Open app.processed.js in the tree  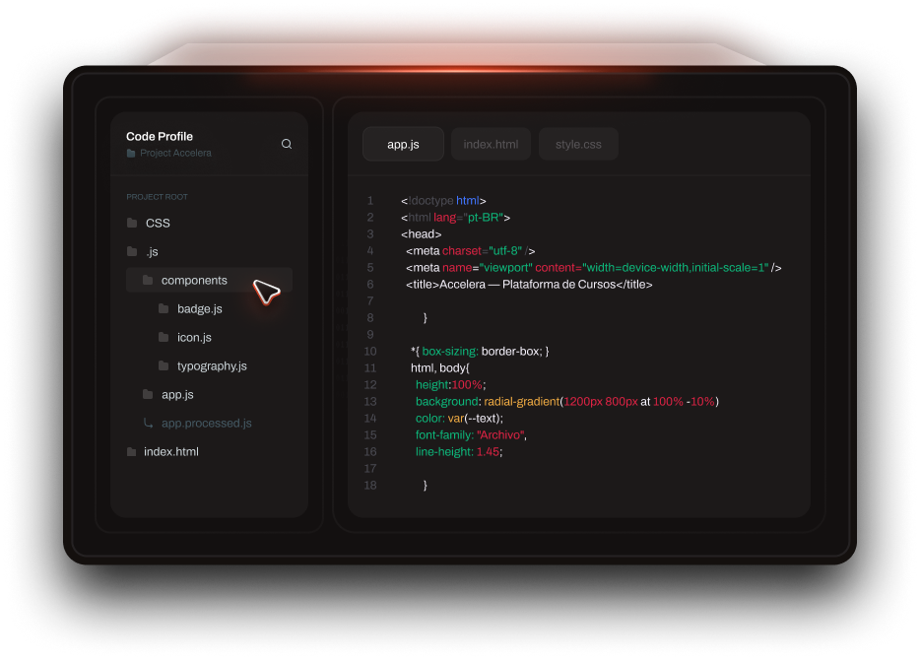tap(209, 423)
